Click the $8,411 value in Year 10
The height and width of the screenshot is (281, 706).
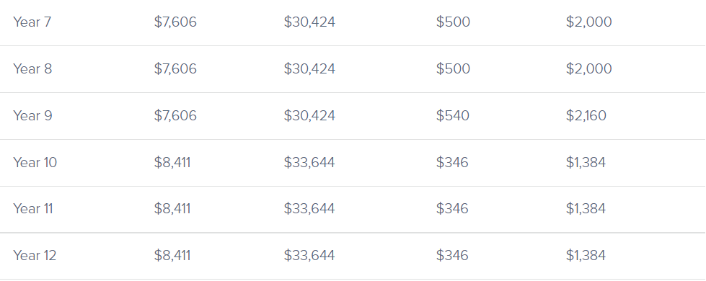pyautogui.click(x=172, y=162)
